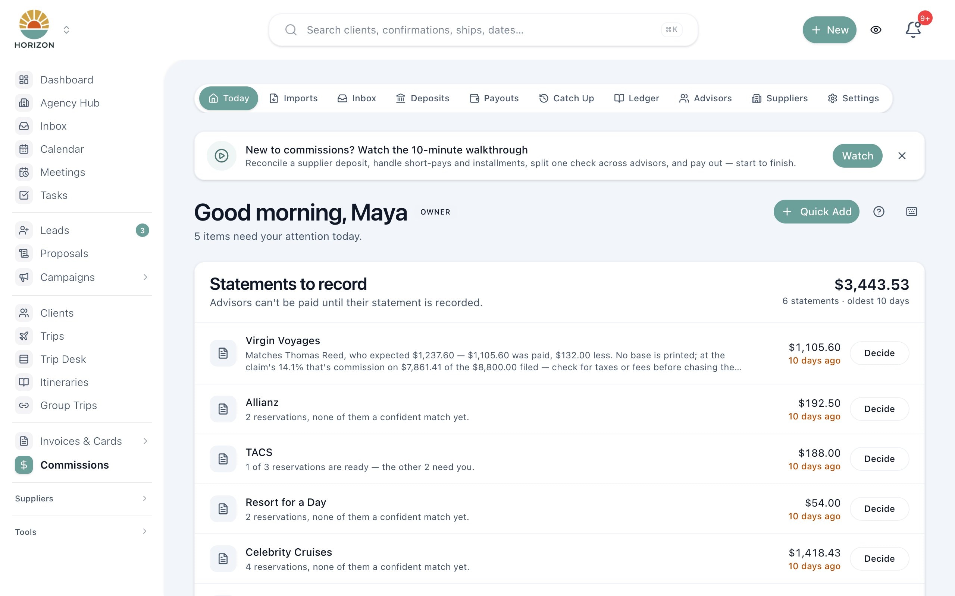
Task: Open the commissions Settings tab
Action: (853, 98)
